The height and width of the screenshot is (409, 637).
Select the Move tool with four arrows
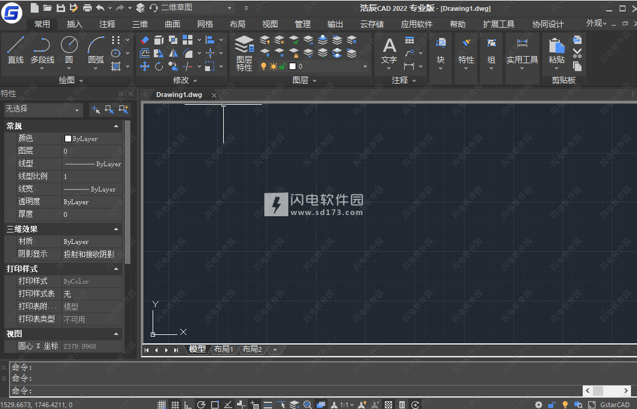pos(145,66)
